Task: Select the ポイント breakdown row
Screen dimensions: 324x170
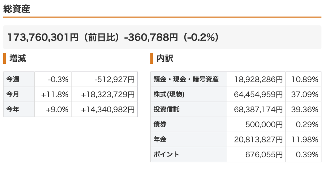Action: [236, 154]
